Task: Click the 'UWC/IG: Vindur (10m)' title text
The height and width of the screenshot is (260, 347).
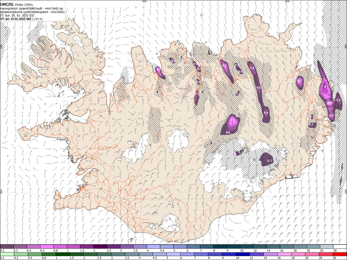Action: [17, 4]
